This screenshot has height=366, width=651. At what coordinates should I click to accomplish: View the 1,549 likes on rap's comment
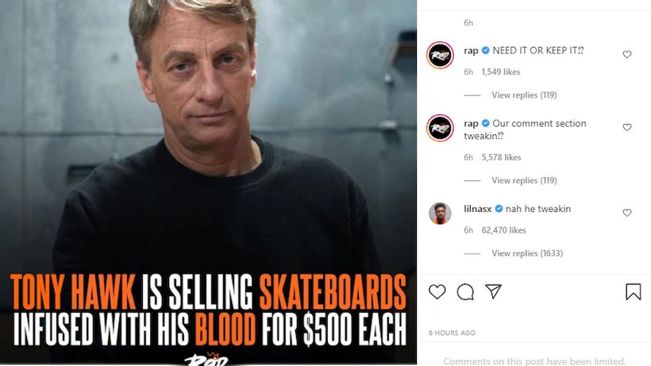pos(501,72)
